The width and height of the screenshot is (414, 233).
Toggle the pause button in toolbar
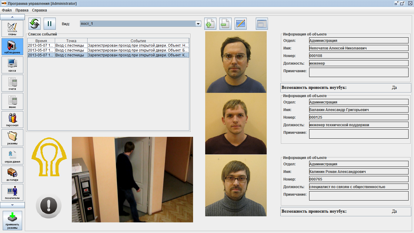point(50,24)
